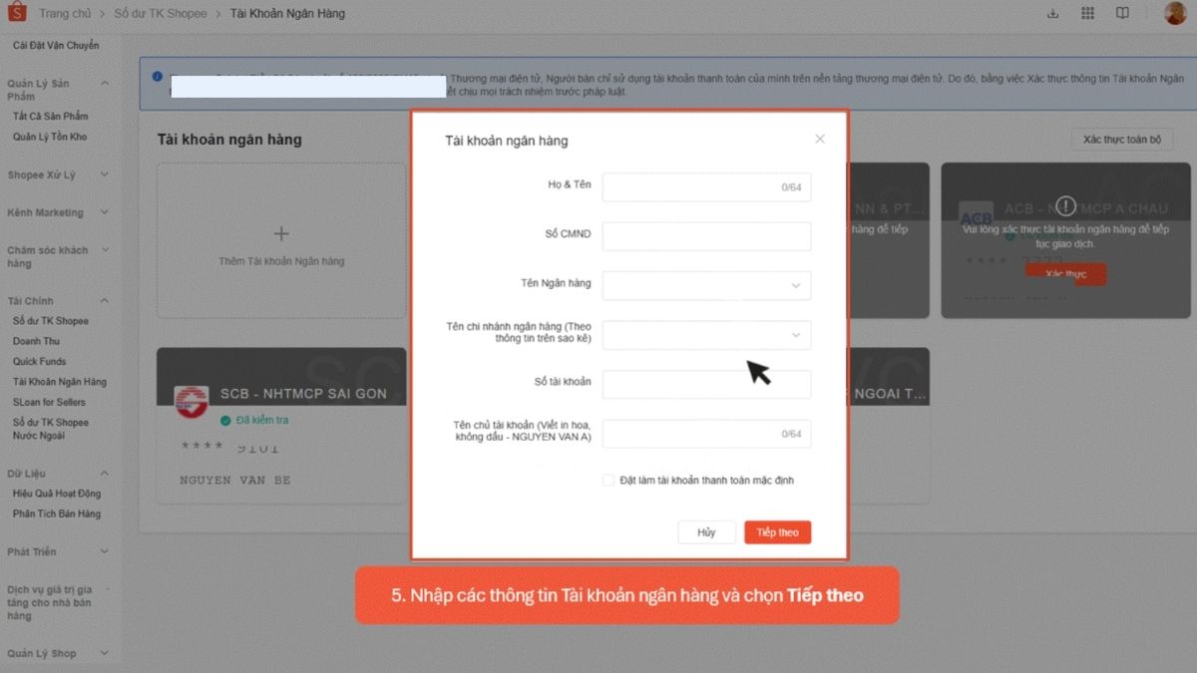Open Số dư TK Shopee Nước Ngoài

[51, 429]
